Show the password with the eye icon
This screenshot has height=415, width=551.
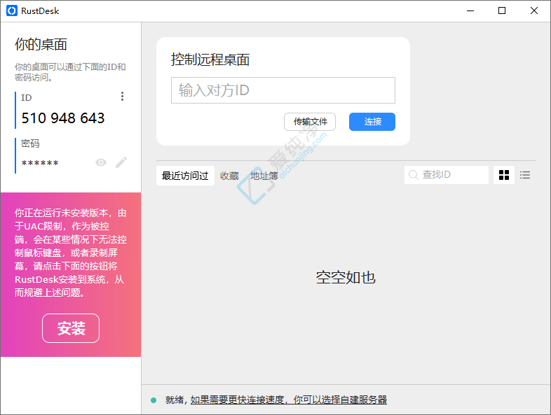(101, 162)
